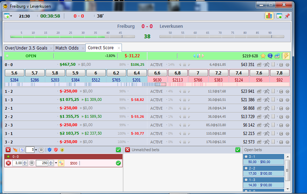Remove the 2 - 3 row with its circle-x
This screenshot has height=194, width=307.
(287, 125)
